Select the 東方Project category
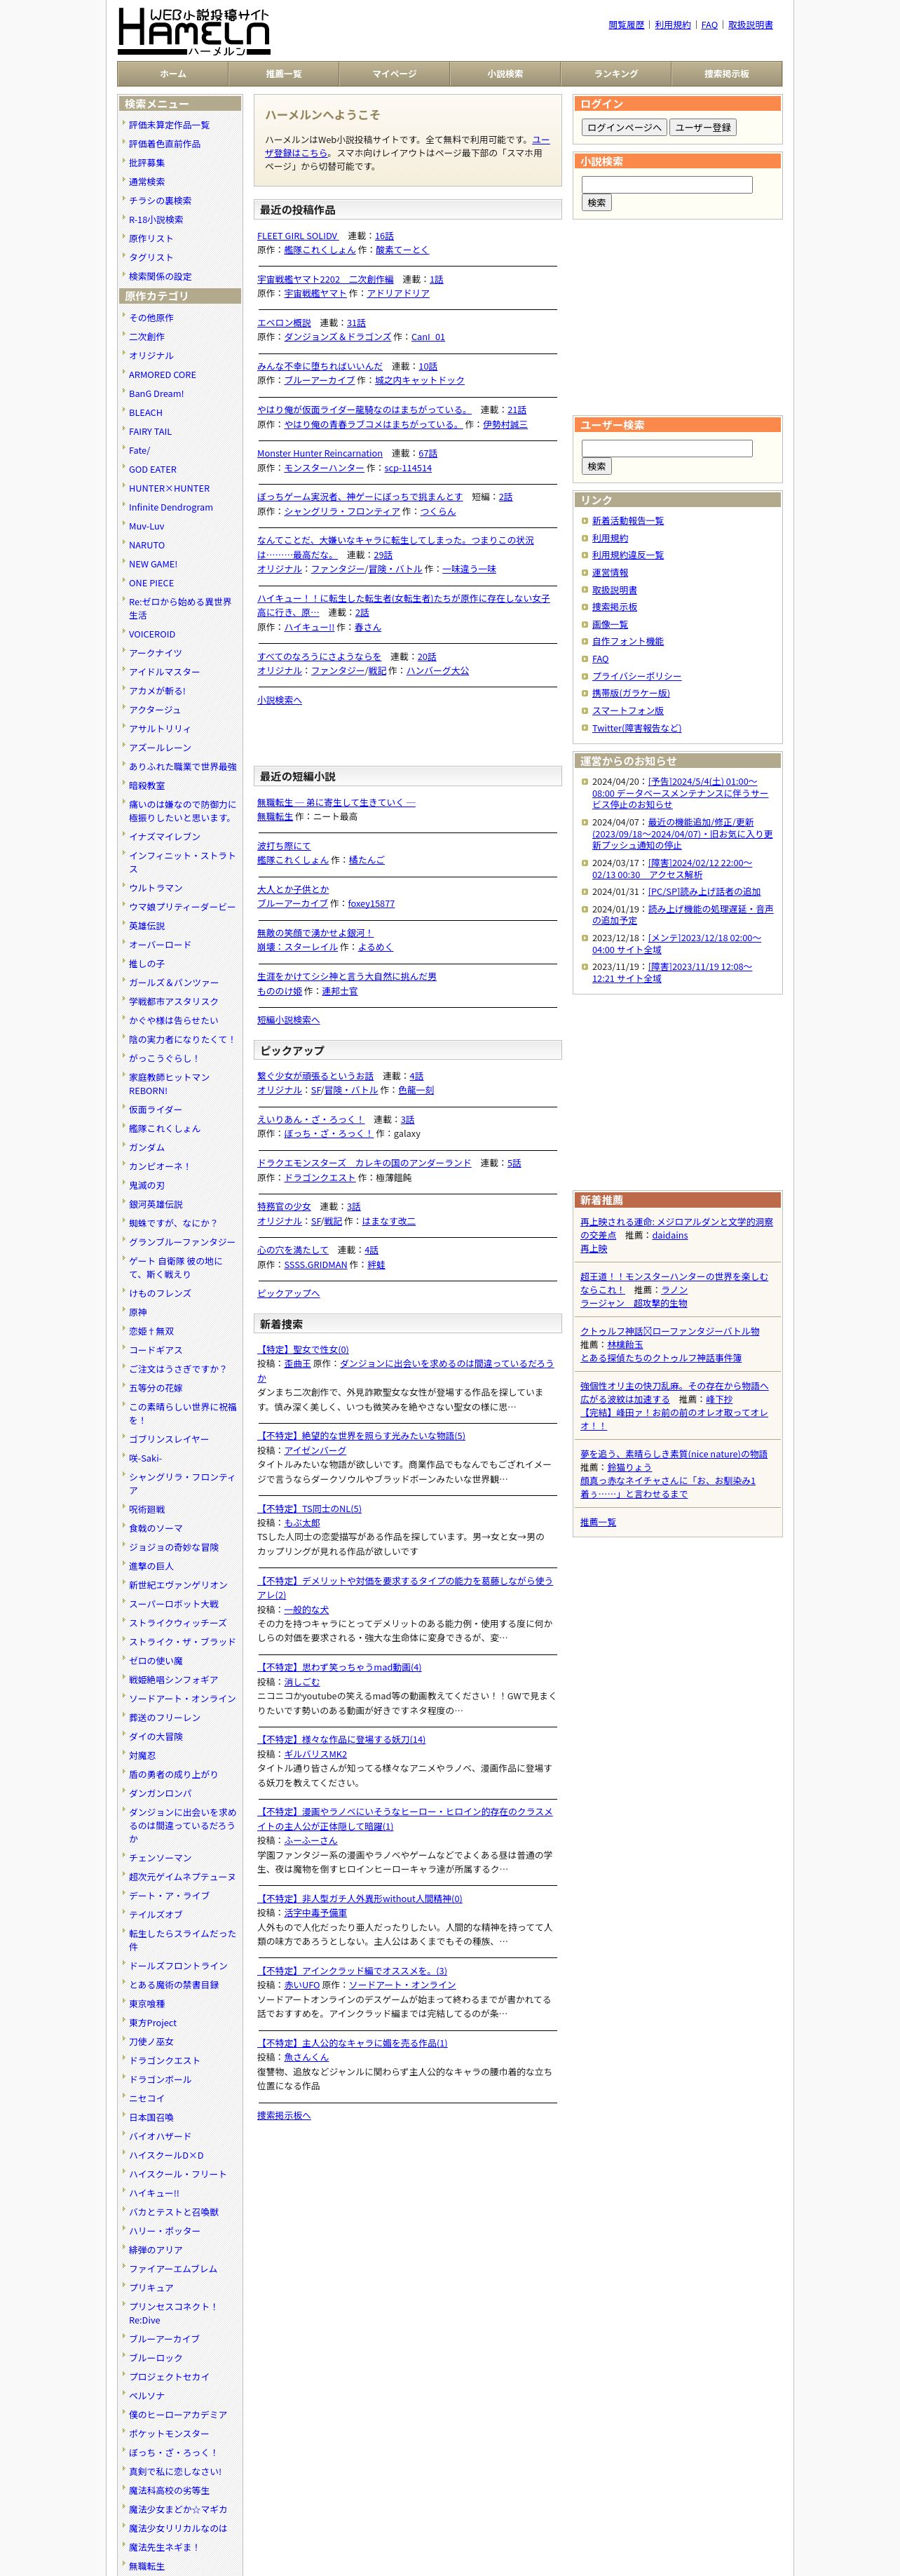This screenshot has width=900, height=2576. [x=153, y=2023]
